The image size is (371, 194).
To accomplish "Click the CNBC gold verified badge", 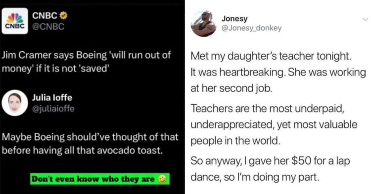I will (63, 16).
